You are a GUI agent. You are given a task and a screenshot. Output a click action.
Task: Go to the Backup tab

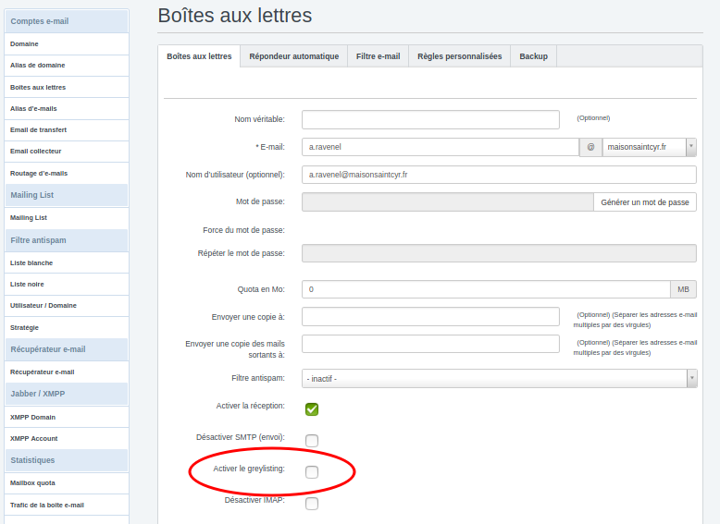(x=533, y=56)
